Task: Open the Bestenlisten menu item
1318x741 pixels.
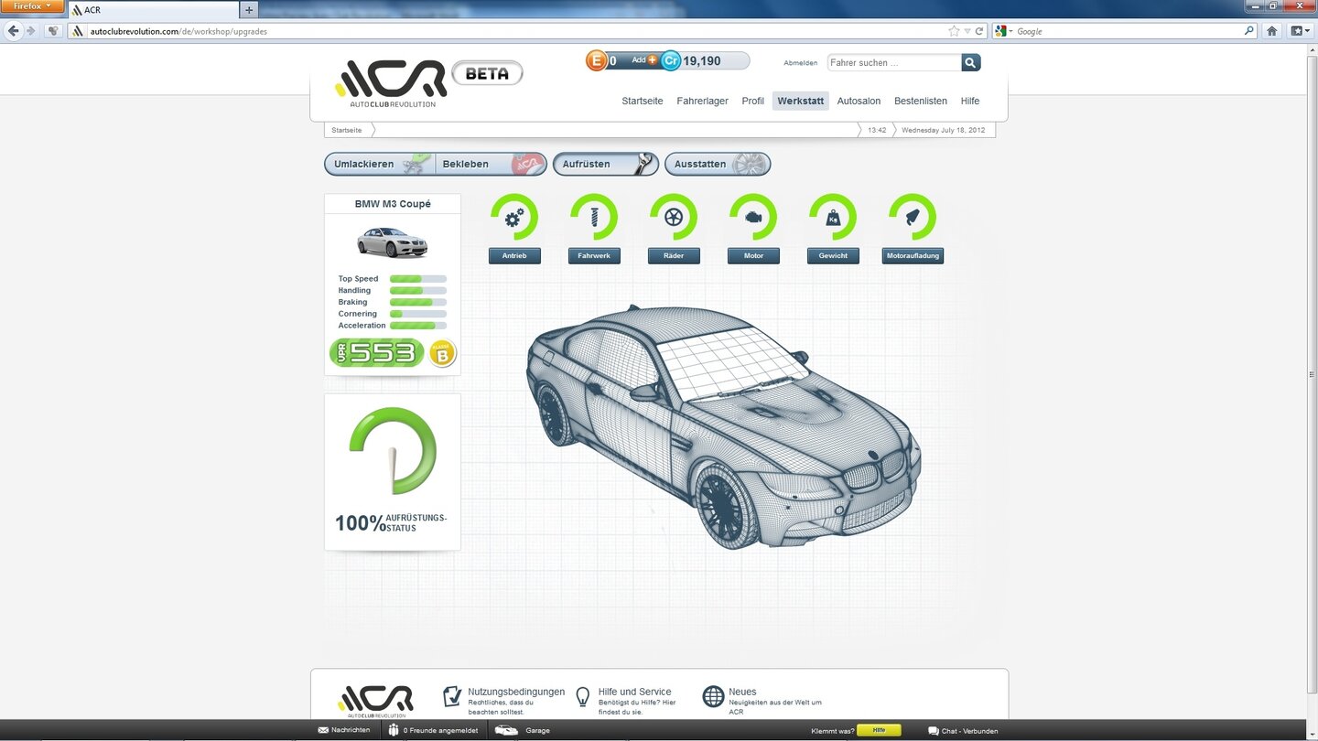Action: pyautogui.click(x=921, y=101)
